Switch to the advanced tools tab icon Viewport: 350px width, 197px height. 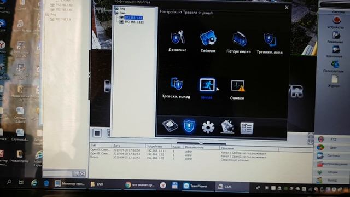pyautogui.click(x=227, y=127)
